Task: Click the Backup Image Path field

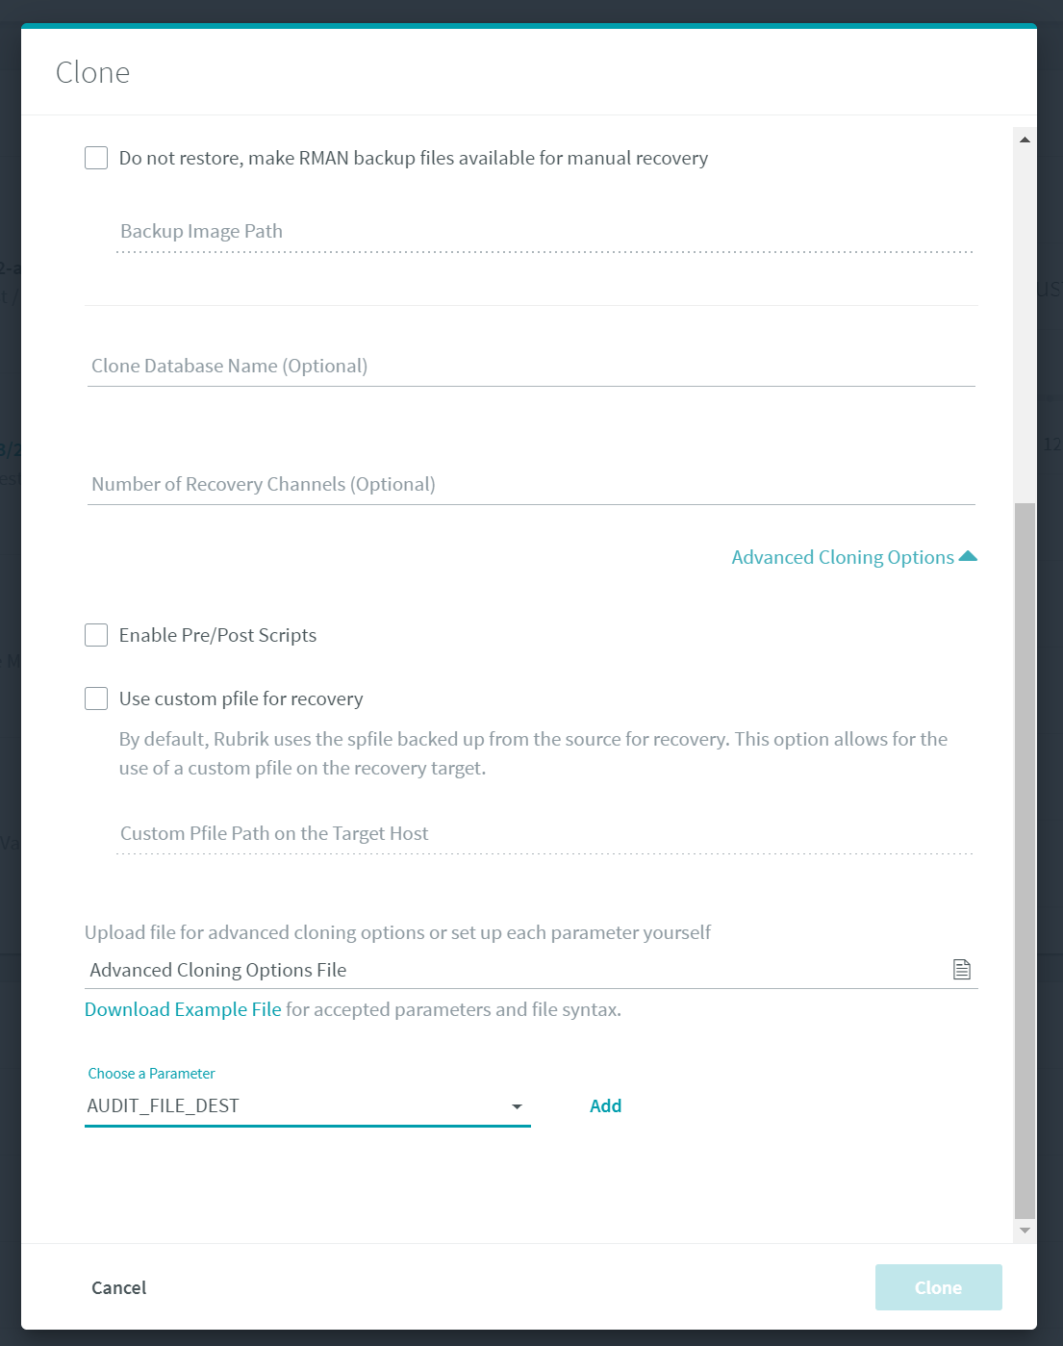Action: 544,232
